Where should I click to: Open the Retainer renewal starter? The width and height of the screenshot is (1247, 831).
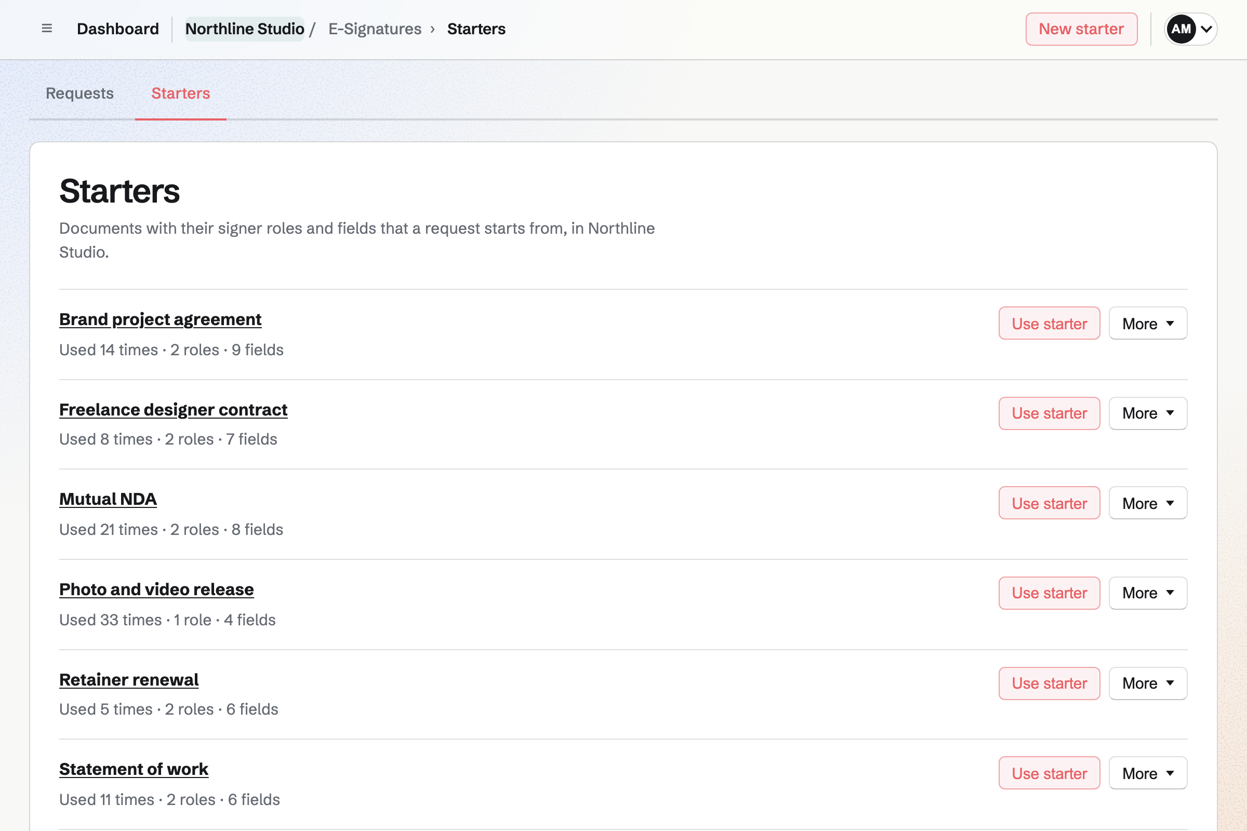129,679
